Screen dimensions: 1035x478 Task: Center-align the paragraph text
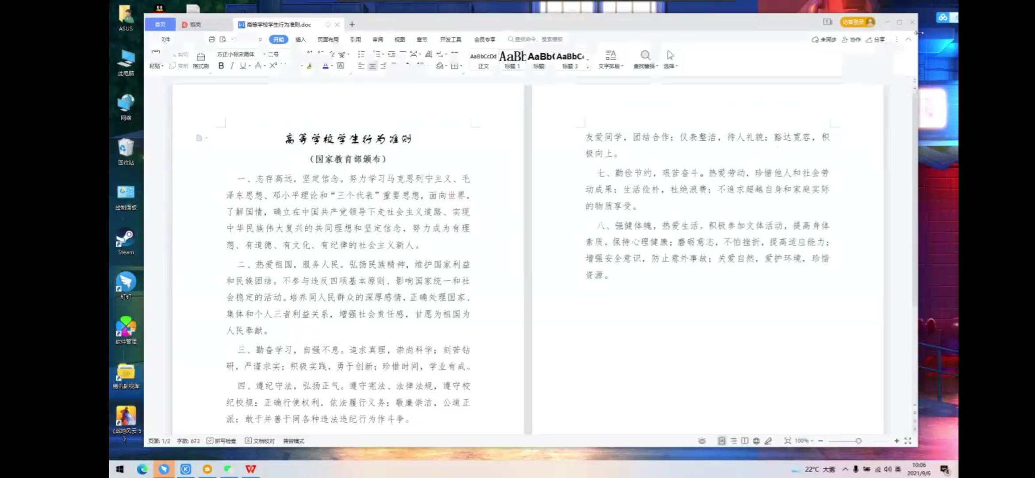coord(372,66)
